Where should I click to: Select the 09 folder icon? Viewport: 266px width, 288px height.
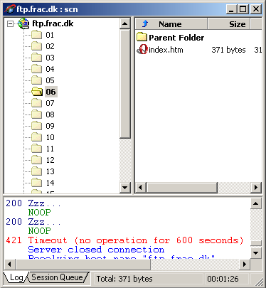click(x=36, y=126)
